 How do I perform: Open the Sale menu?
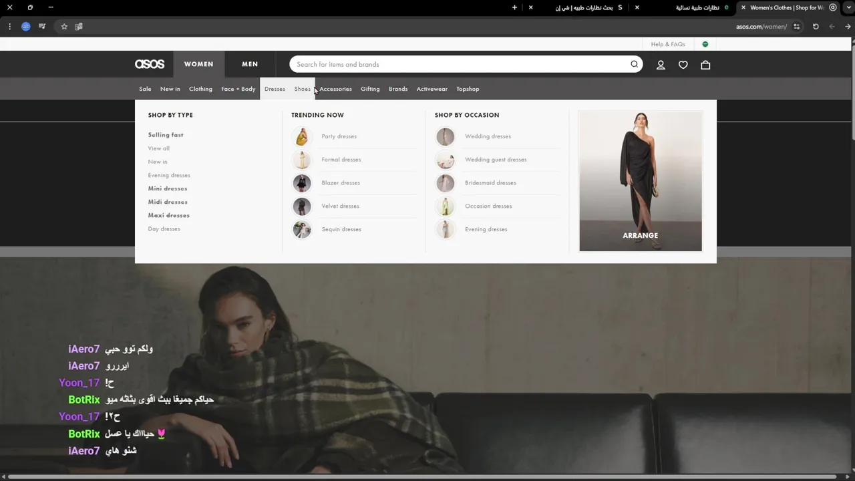pos(145,89)
